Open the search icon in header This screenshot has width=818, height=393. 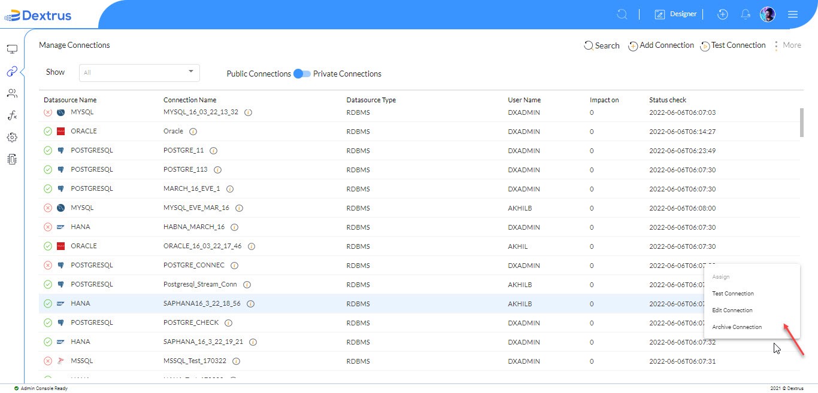point(622,14)
